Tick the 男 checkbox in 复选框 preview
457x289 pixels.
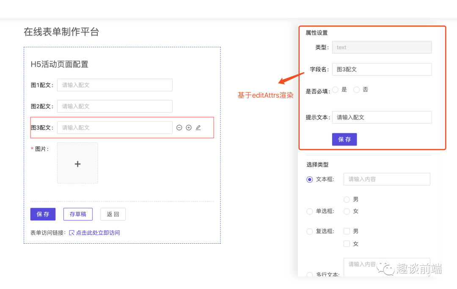(347, 231)
